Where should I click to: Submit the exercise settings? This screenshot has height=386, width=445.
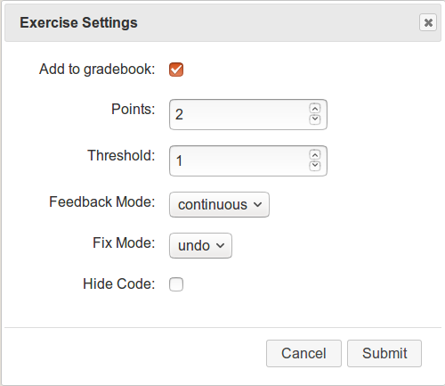pyautogui.click(x=384, y=353)
